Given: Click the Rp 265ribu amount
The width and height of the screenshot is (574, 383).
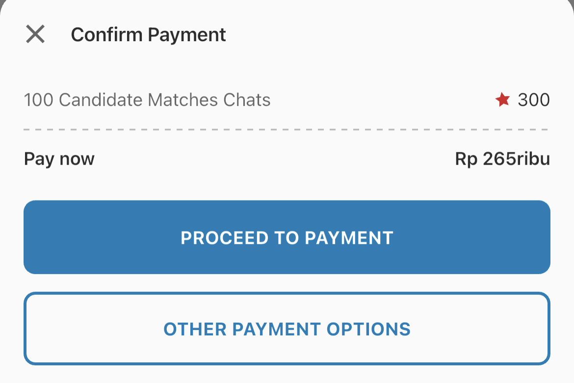Looking at the screenshot, I should [501, 158].
